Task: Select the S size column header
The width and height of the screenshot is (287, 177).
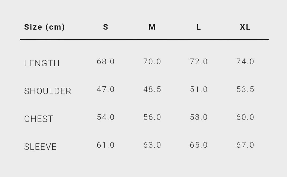Action: pyautogui.click(x=106, y=27)
